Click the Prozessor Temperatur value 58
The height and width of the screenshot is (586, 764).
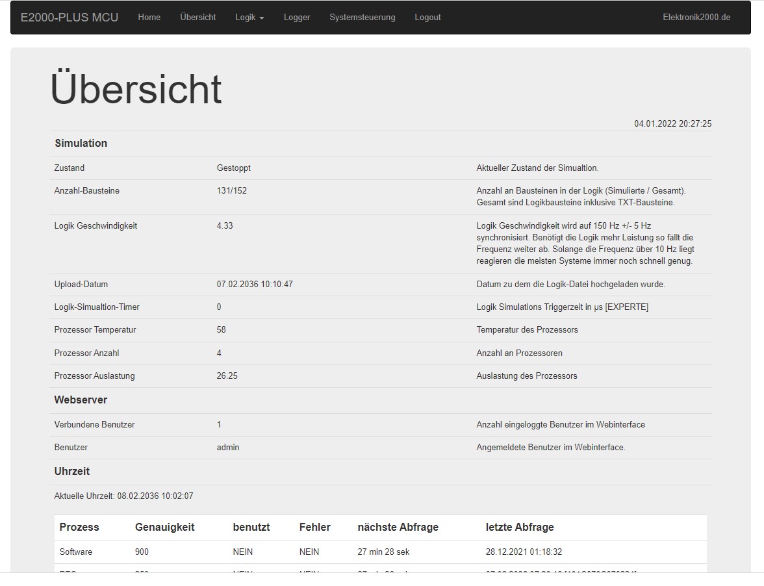tap(222, 330)
